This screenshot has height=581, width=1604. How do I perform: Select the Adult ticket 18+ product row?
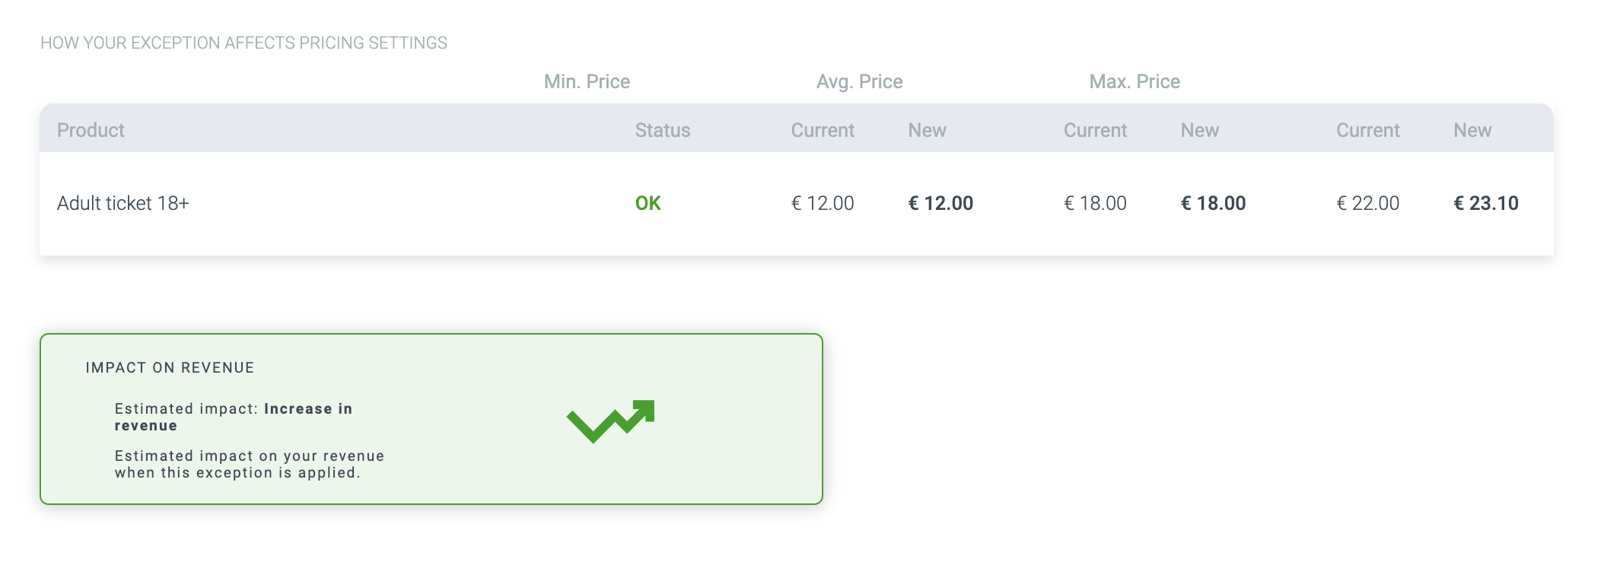(123, 203)
